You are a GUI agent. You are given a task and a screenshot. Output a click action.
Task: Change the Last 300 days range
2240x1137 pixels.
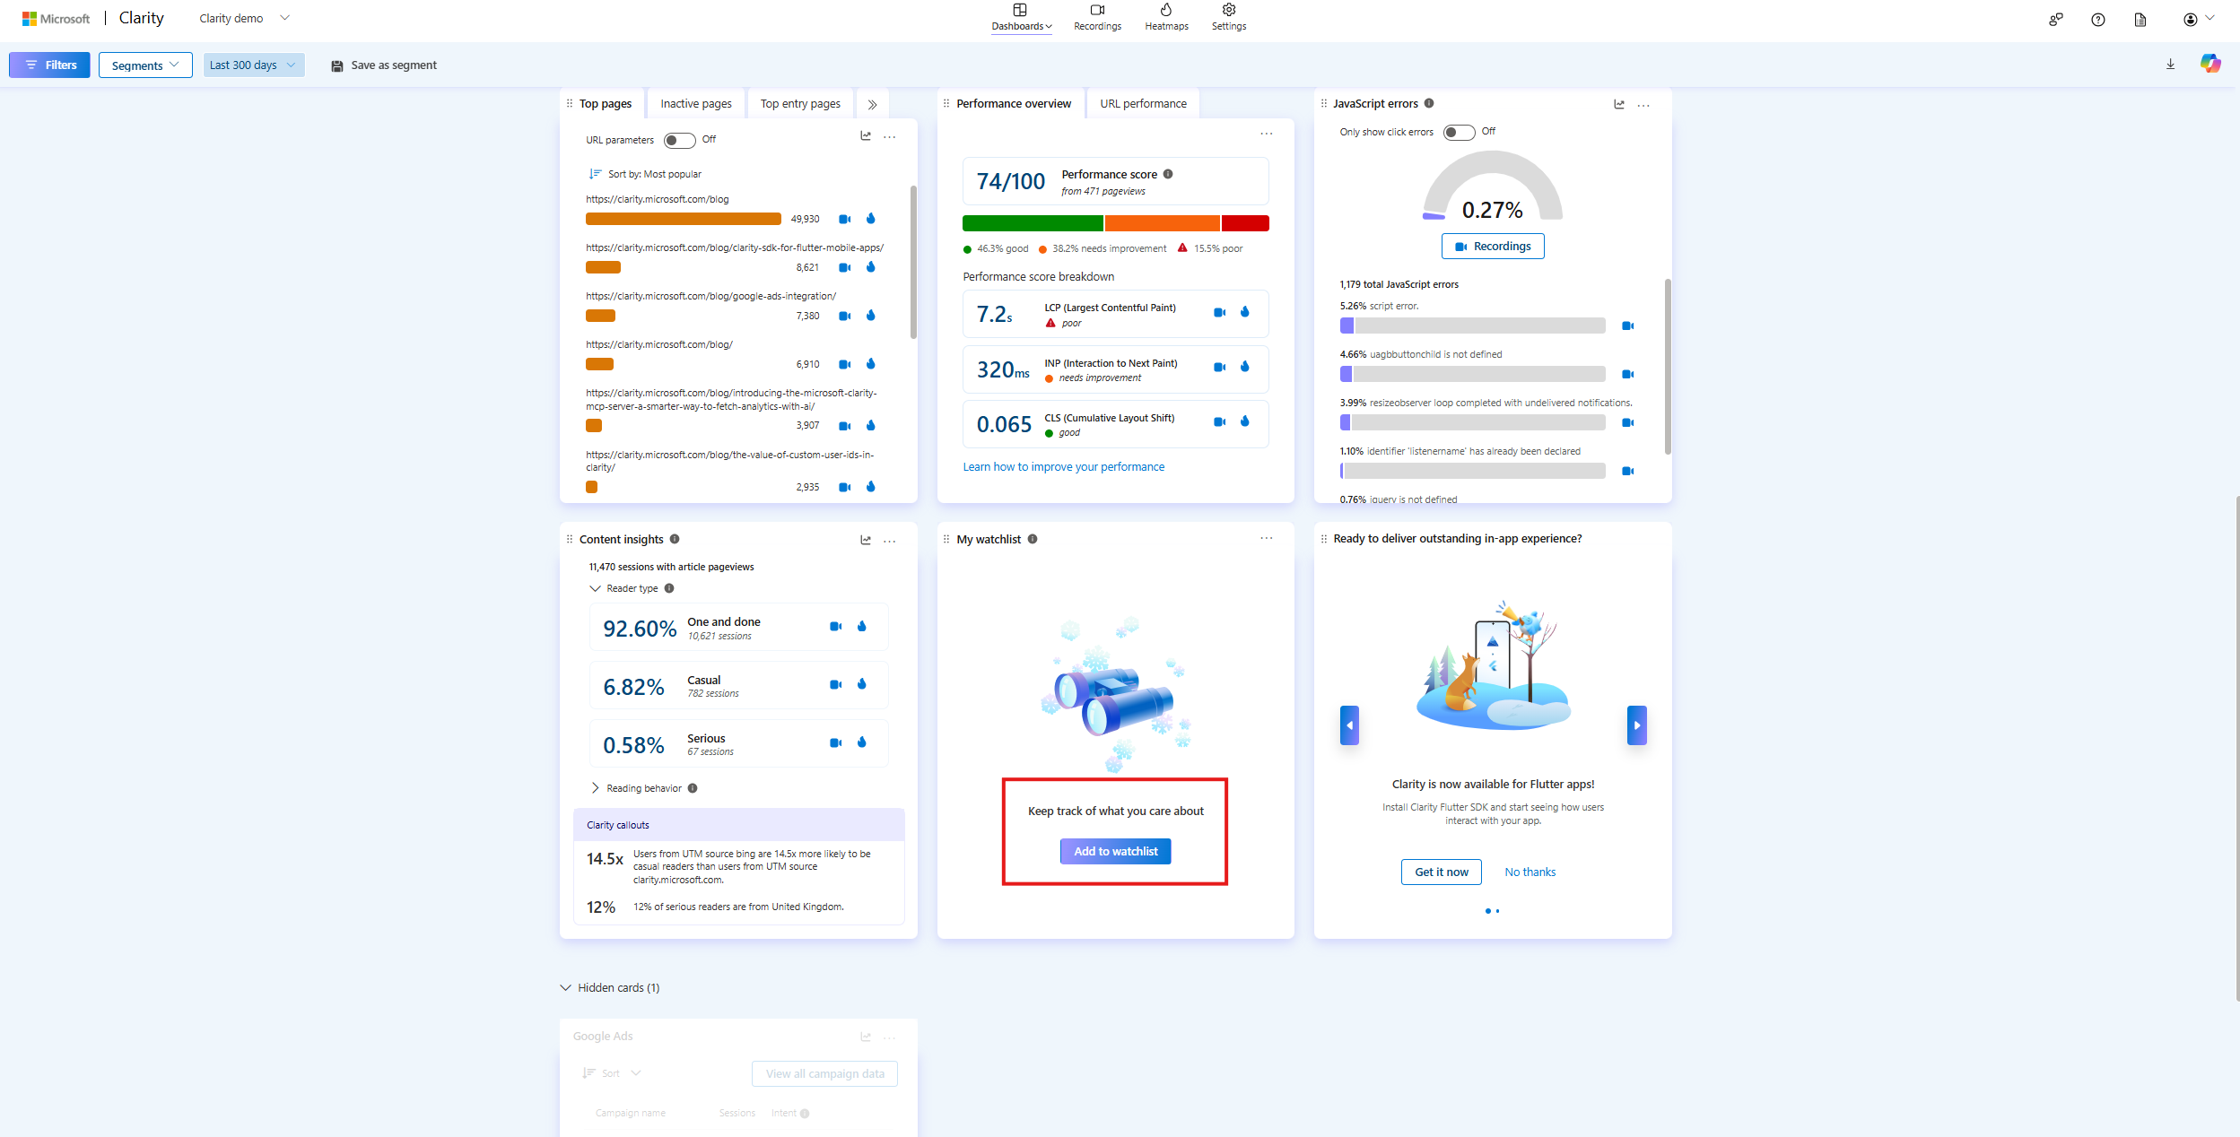coord(253,65)
